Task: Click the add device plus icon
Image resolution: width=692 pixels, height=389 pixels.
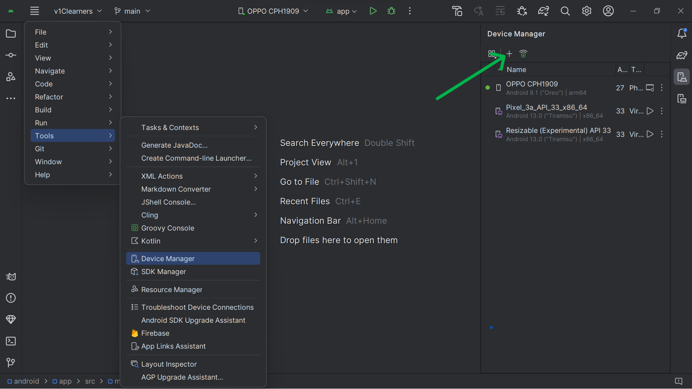Action: pos(509,54)
